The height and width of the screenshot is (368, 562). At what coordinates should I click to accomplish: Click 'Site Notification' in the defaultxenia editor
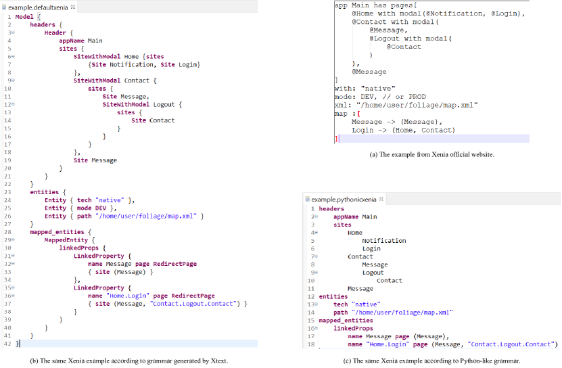point(121,64)
